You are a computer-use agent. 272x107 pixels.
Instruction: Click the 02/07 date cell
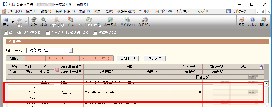click(x=28, y=92)
